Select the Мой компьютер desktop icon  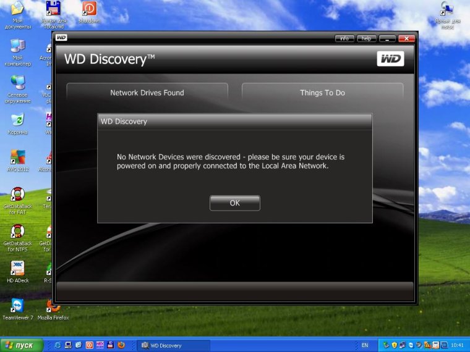click(x=18, y=52)
